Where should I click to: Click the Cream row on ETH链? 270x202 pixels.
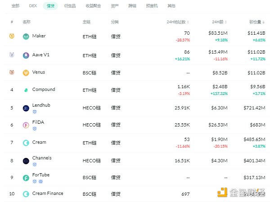pyautogui.click(x=39, y=142)
